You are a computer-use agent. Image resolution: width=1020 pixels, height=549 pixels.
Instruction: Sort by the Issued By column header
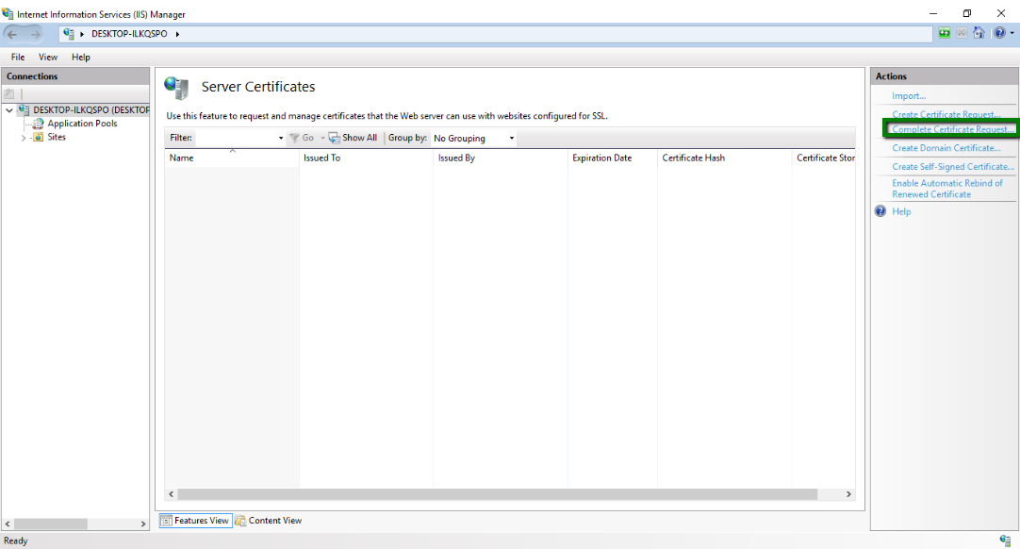pos(501,158)
